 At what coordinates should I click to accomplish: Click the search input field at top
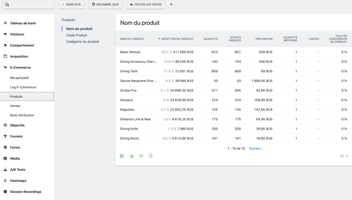[29, 4]
